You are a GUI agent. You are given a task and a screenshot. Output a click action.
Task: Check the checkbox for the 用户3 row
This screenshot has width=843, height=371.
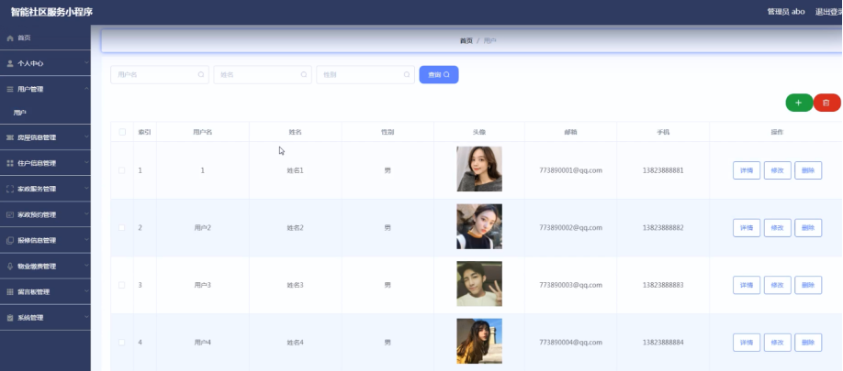pyautogui.click(x=121, y=285)
